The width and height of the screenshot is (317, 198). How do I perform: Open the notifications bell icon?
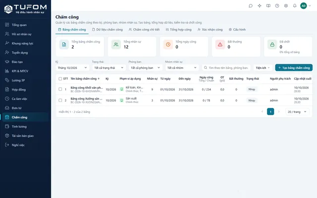(295, 6)
